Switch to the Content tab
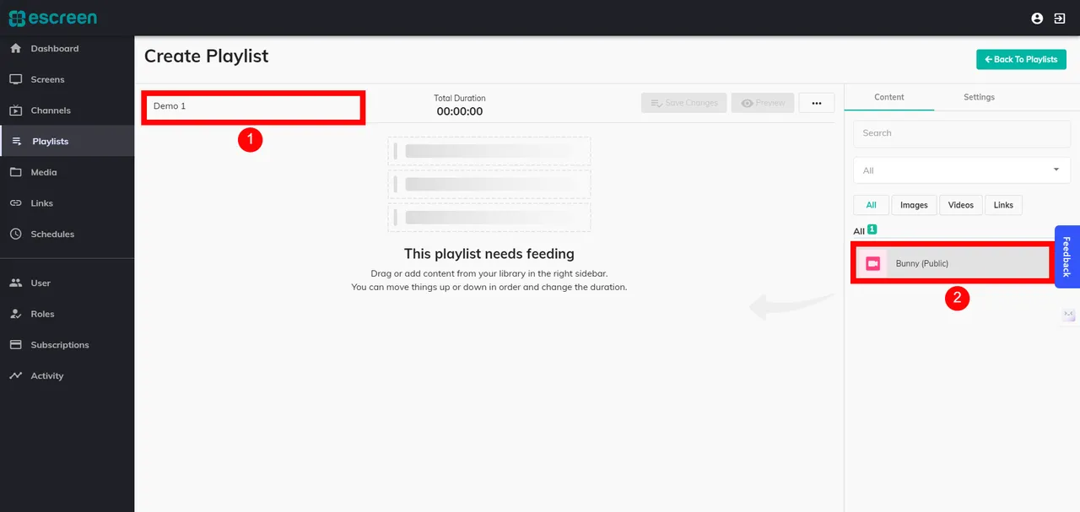Image resolution: width=1080 pixels, height=512 pixels. [x=888, y=97]
